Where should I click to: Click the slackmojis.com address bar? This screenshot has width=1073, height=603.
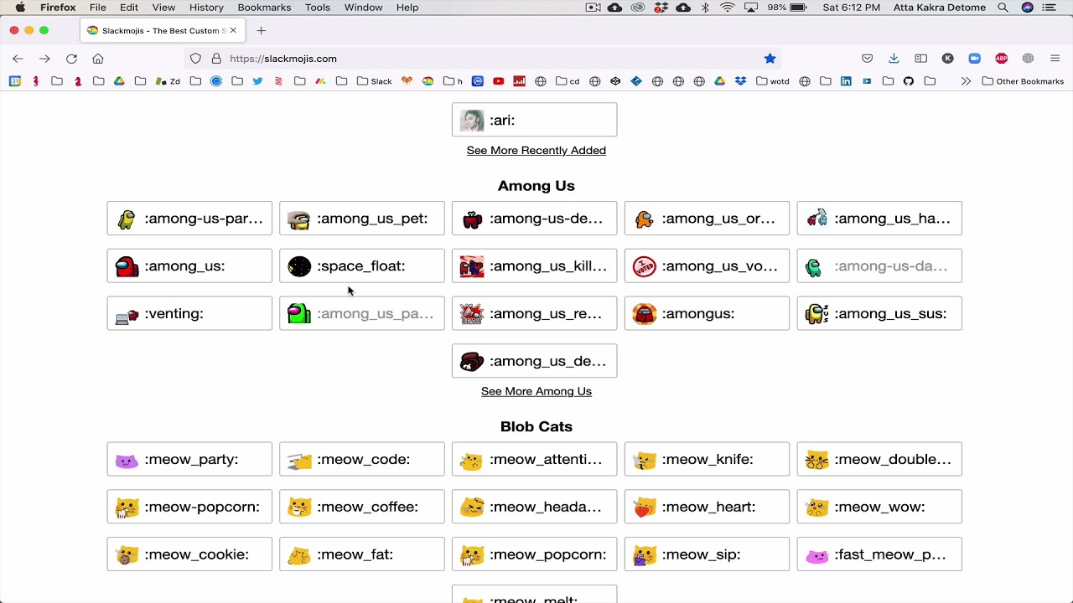pos(484,59)
